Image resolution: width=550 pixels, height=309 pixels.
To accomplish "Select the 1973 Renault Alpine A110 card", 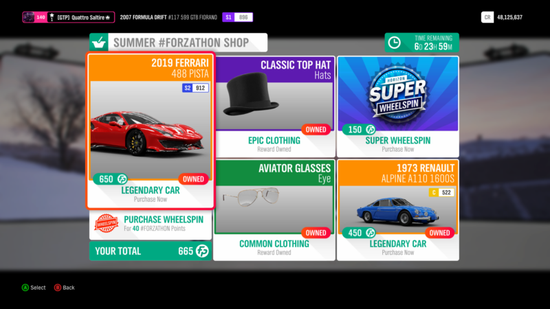I will point(398,210).
